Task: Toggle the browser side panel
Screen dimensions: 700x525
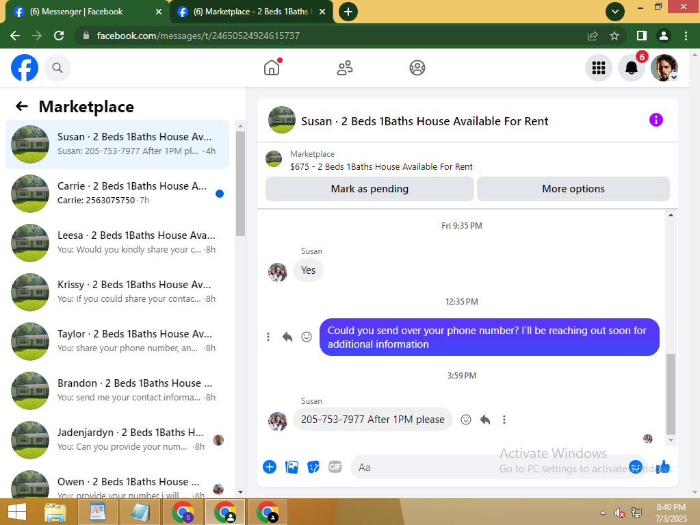Action: click(x=642, y=36)
